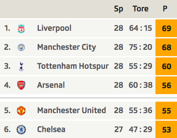The width and height of the screenshot is (177, 138).
Task: Open the Arsenal team link
Action: pyautogui.click(x=51, y=85)
